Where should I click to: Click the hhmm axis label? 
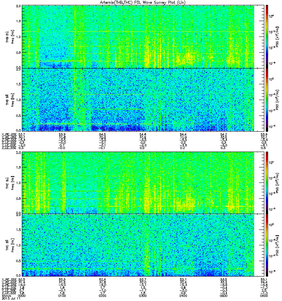tap(6, 296)
